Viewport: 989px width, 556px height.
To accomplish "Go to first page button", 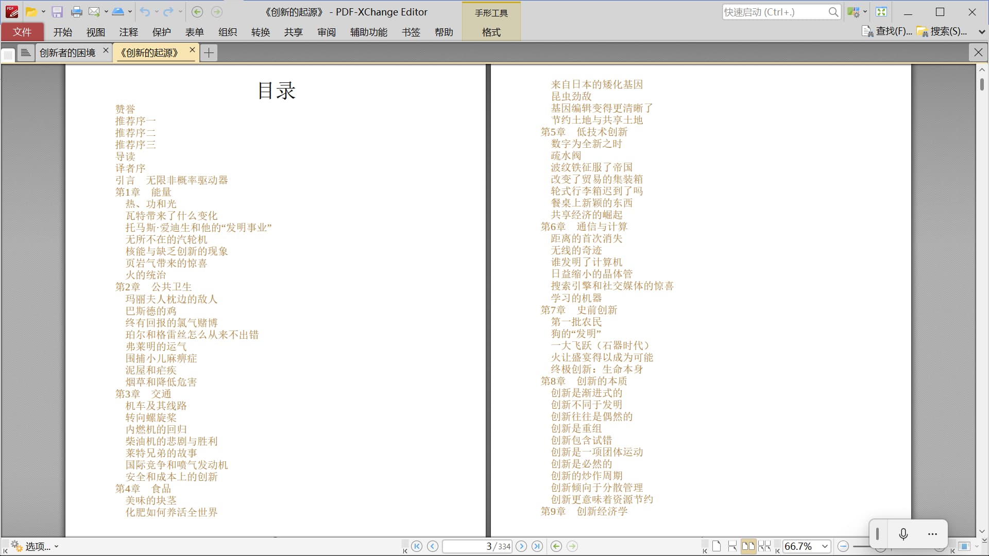I will coord(417,546).
